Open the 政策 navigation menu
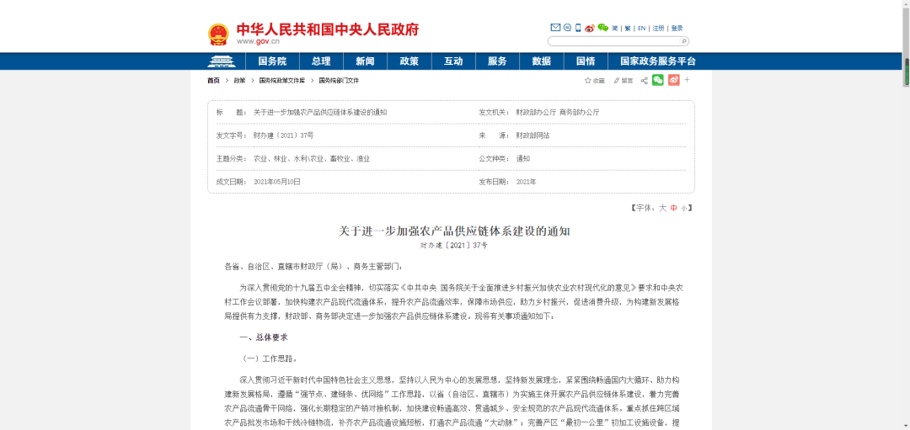The width and height of the screenshot is (910, 430). [409, 61]
